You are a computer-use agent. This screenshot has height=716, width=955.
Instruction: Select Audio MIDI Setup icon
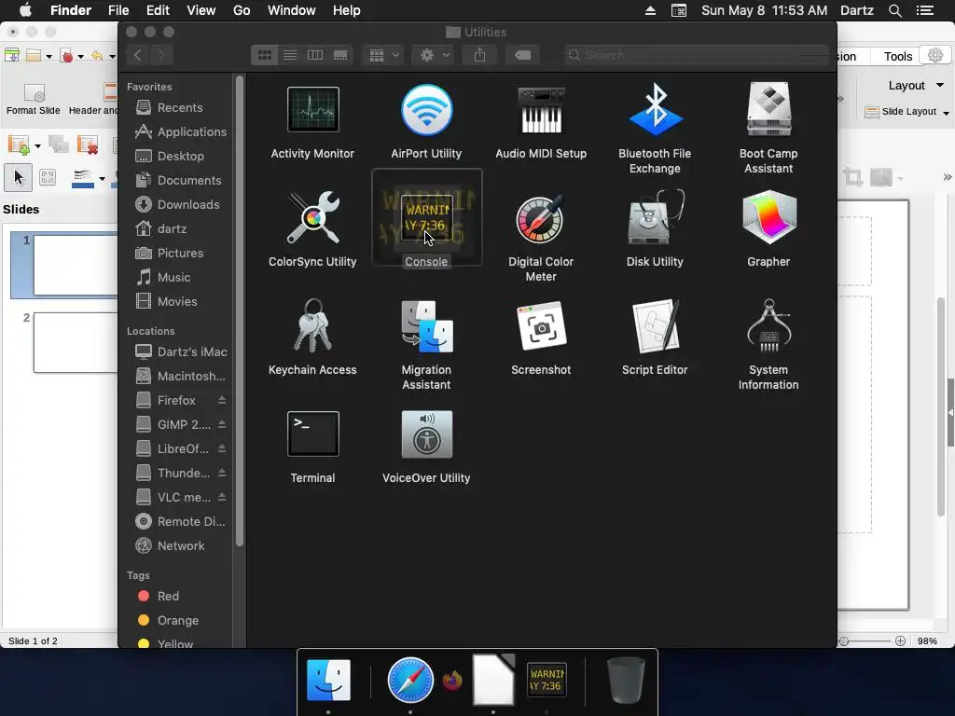click(541, 110)
